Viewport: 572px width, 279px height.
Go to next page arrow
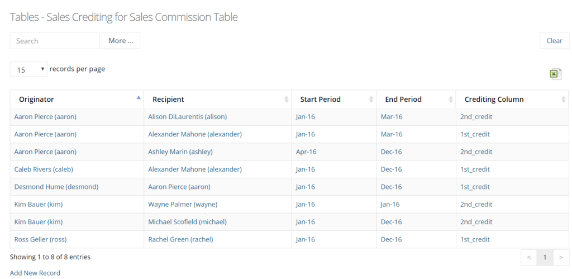point(561,257)
